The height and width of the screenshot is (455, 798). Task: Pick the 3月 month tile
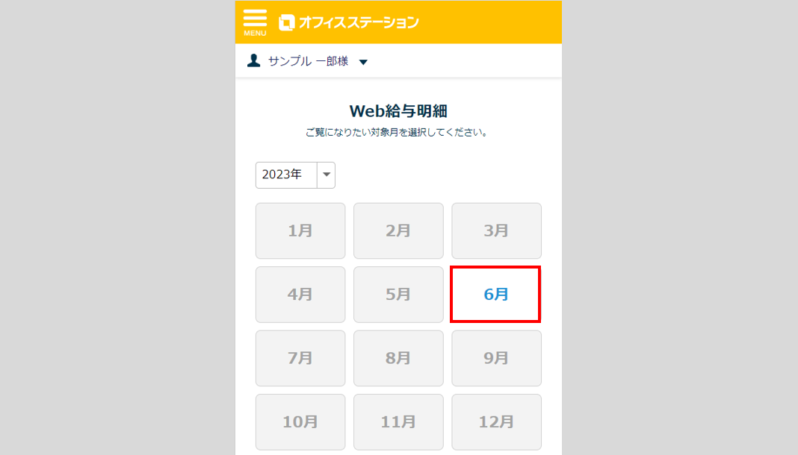point(496,230)
